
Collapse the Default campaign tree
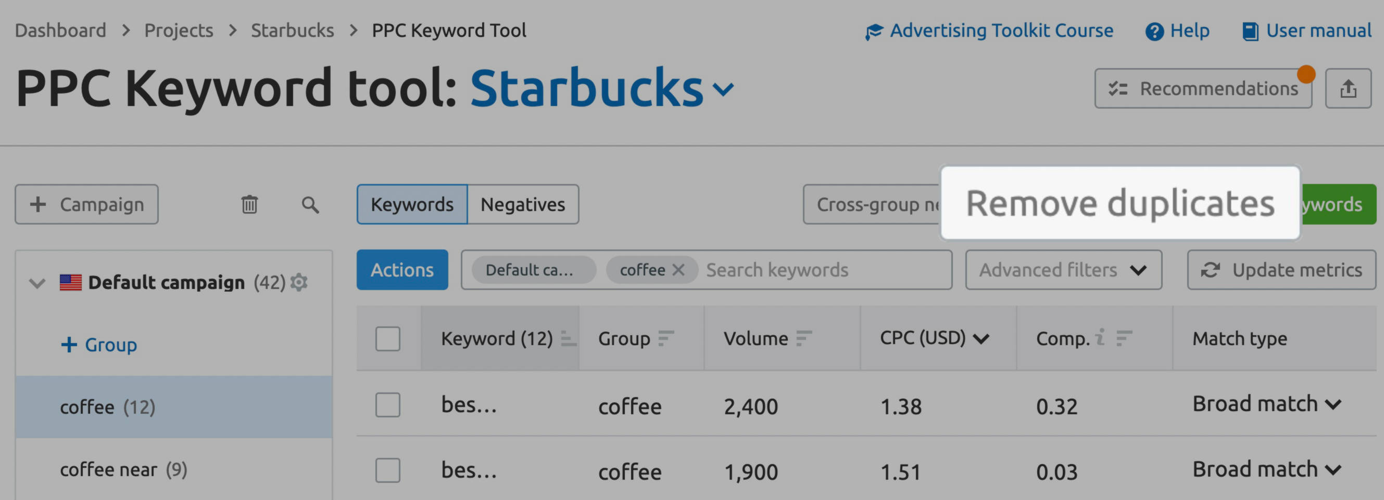[36, 282]
